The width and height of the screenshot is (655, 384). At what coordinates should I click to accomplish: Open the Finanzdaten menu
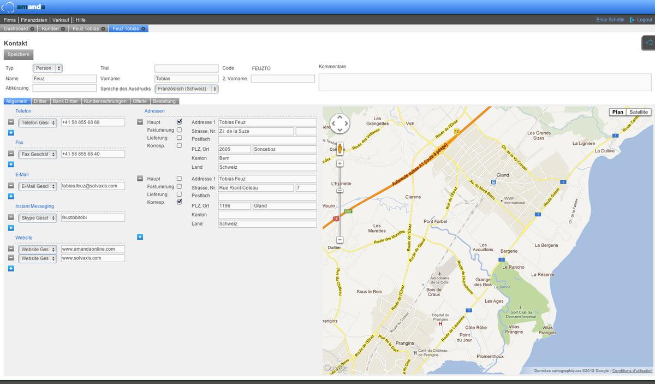34,20
